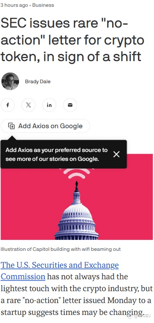Image resolution: width=154 pixels, height=323 pixels.
Task: Click the Add Axios on Google button label
Action: click(50, 126)
